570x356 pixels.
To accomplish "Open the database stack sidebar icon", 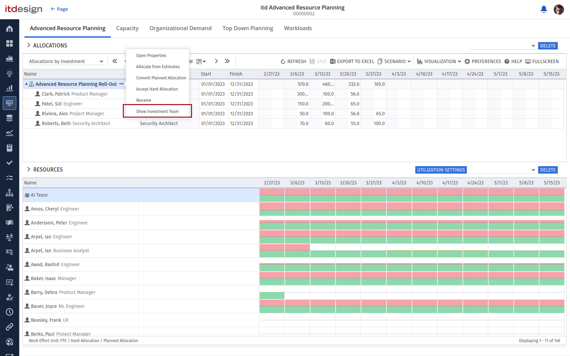I will pos(9,118).
